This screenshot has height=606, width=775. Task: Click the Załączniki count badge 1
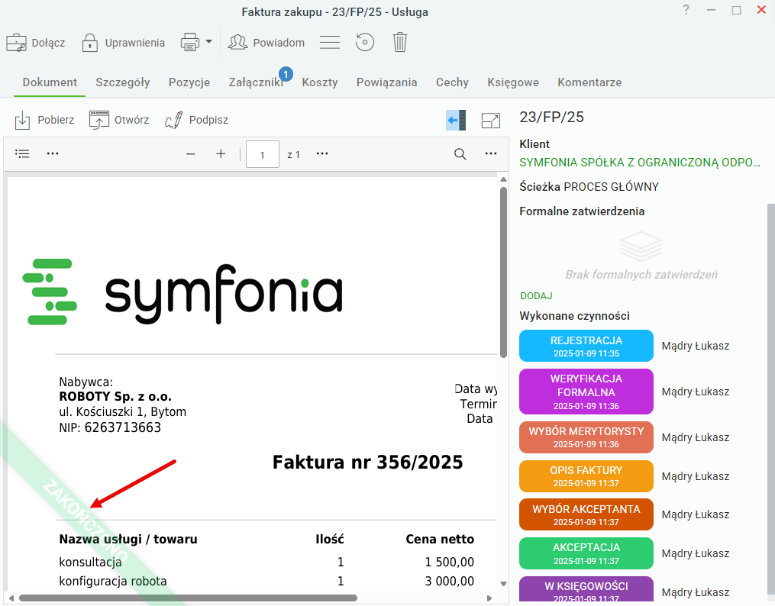(286, 74)
